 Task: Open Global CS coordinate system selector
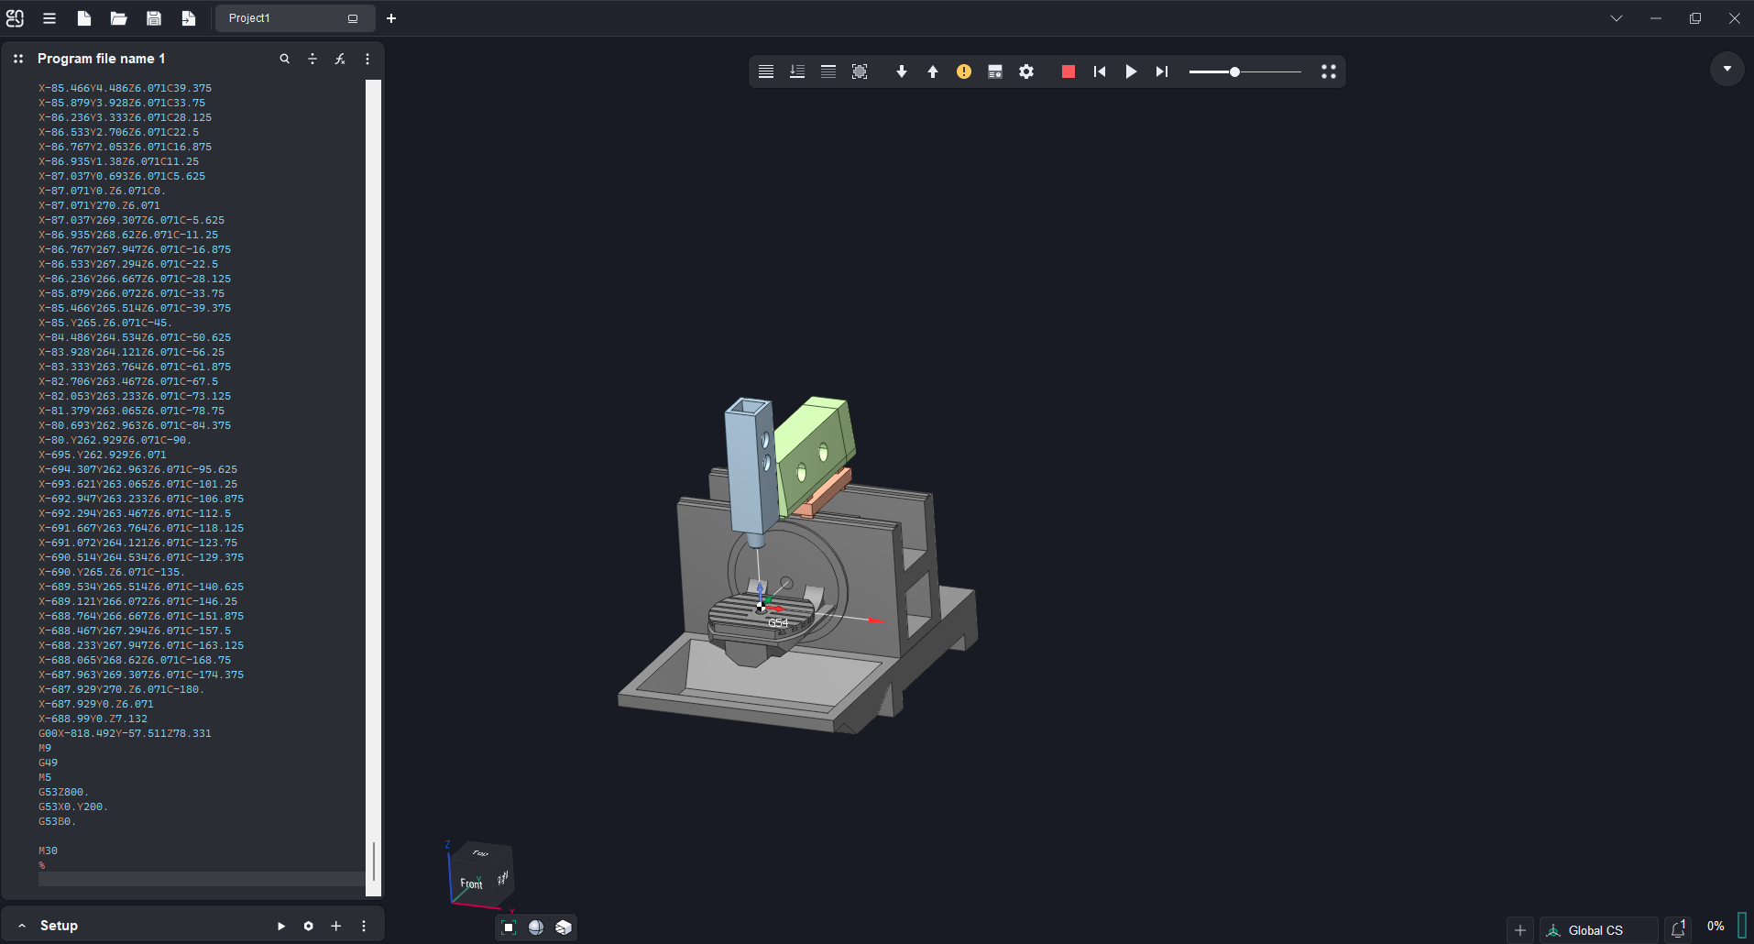1595,930
